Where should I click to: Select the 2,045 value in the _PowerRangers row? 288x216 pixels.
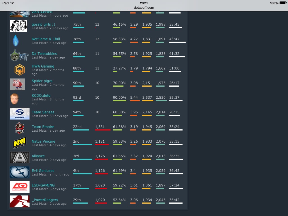pyautogui.click(x=161, y=200)
